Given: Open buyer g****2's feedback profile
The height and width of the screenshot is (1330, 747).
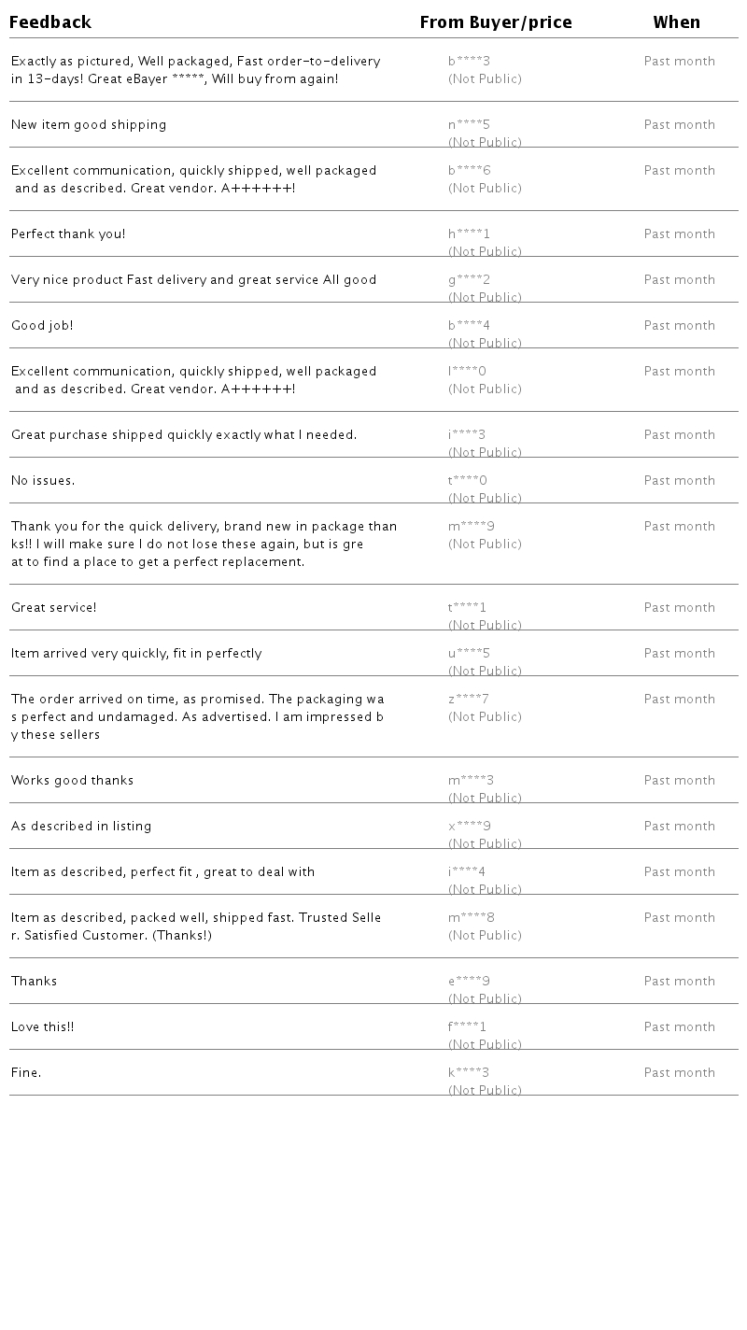Looking at the screenshot, I should [x=469, y=280].
